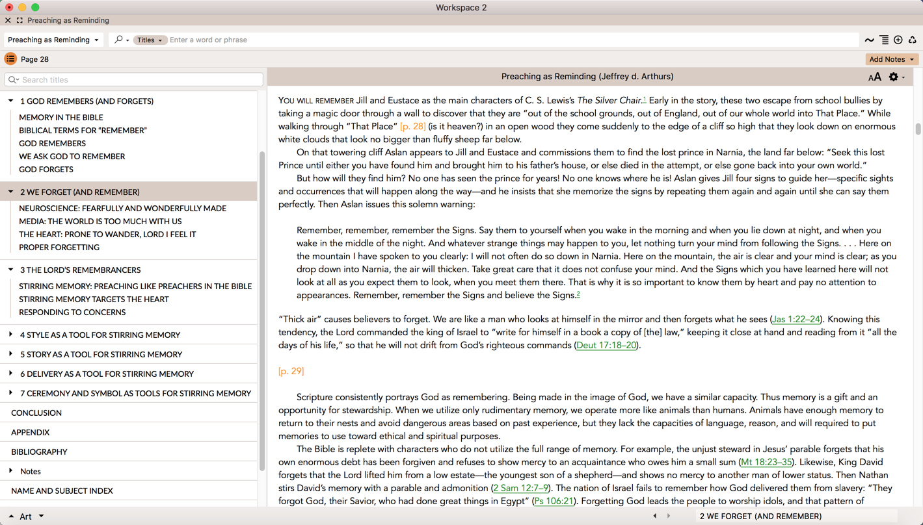
Task: Click the 2 WE FORGET section field at bottom
Action: [797, 517]
